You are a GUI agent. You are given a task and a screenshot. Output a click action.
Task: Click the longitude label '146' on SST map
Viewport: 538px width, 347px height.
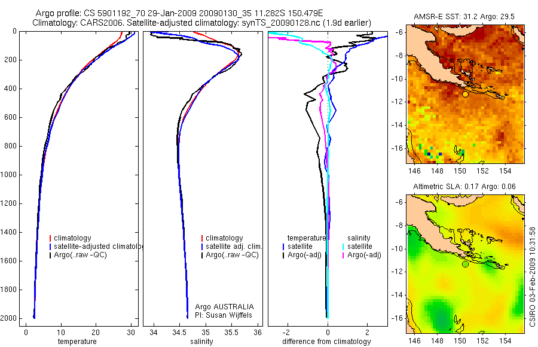[x=414, y=171]
